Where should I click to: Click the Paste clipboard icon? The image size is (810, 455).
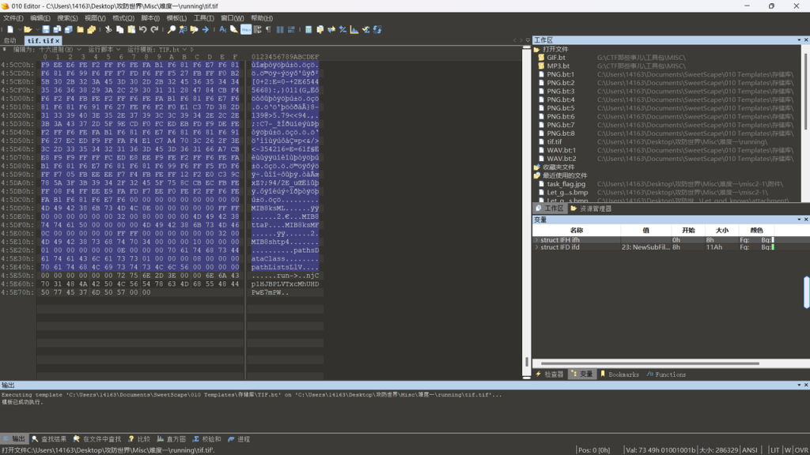[131, 30]
